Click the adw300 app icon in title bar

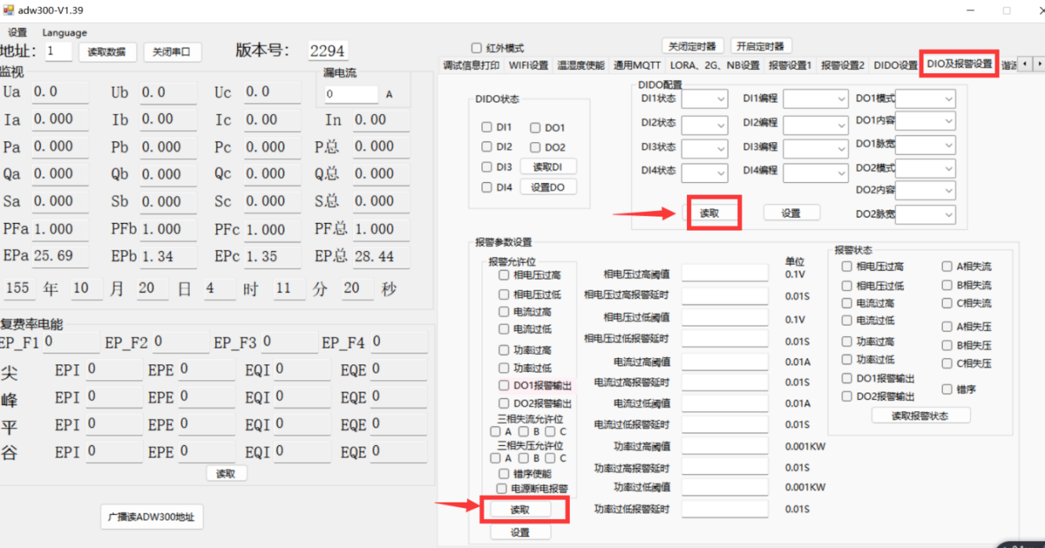[9, 10]
